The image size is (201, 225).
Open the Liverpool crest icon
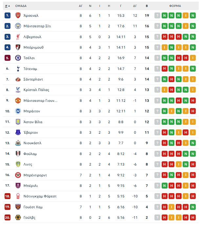click(18, 37)
